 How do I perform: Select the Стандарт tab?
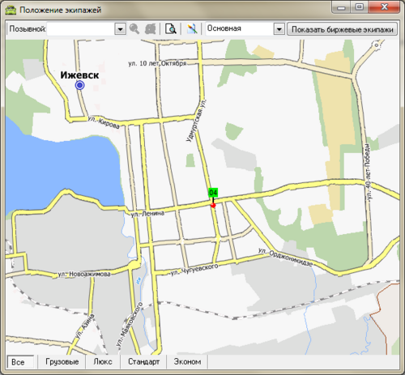point(143,362)
